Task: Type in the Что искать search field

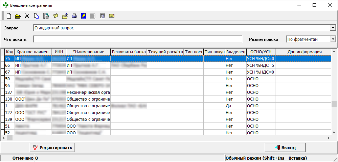Action: coord(138,39)
